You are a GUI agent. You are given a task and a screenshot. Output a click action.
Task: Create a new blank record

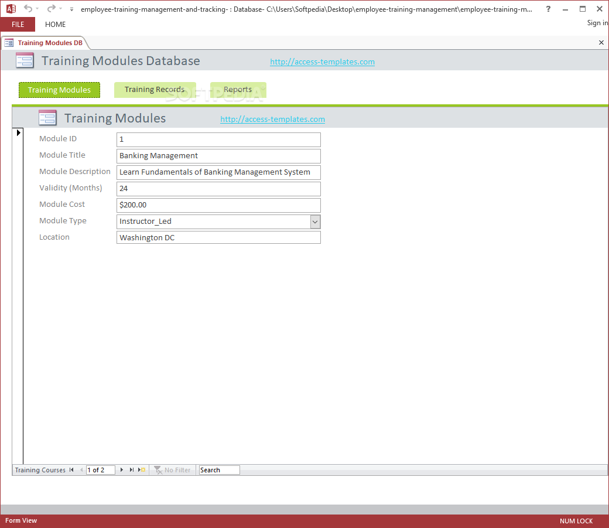coord(142,469)
